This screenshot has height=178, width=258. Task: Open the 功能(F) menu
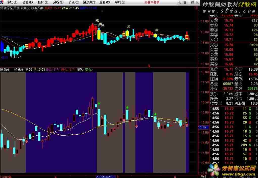[x=28, y=2]
